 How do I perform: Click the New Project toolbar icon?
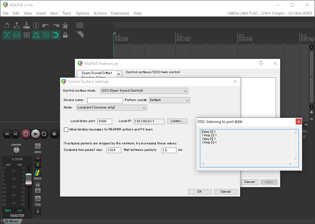coord(7,25)
